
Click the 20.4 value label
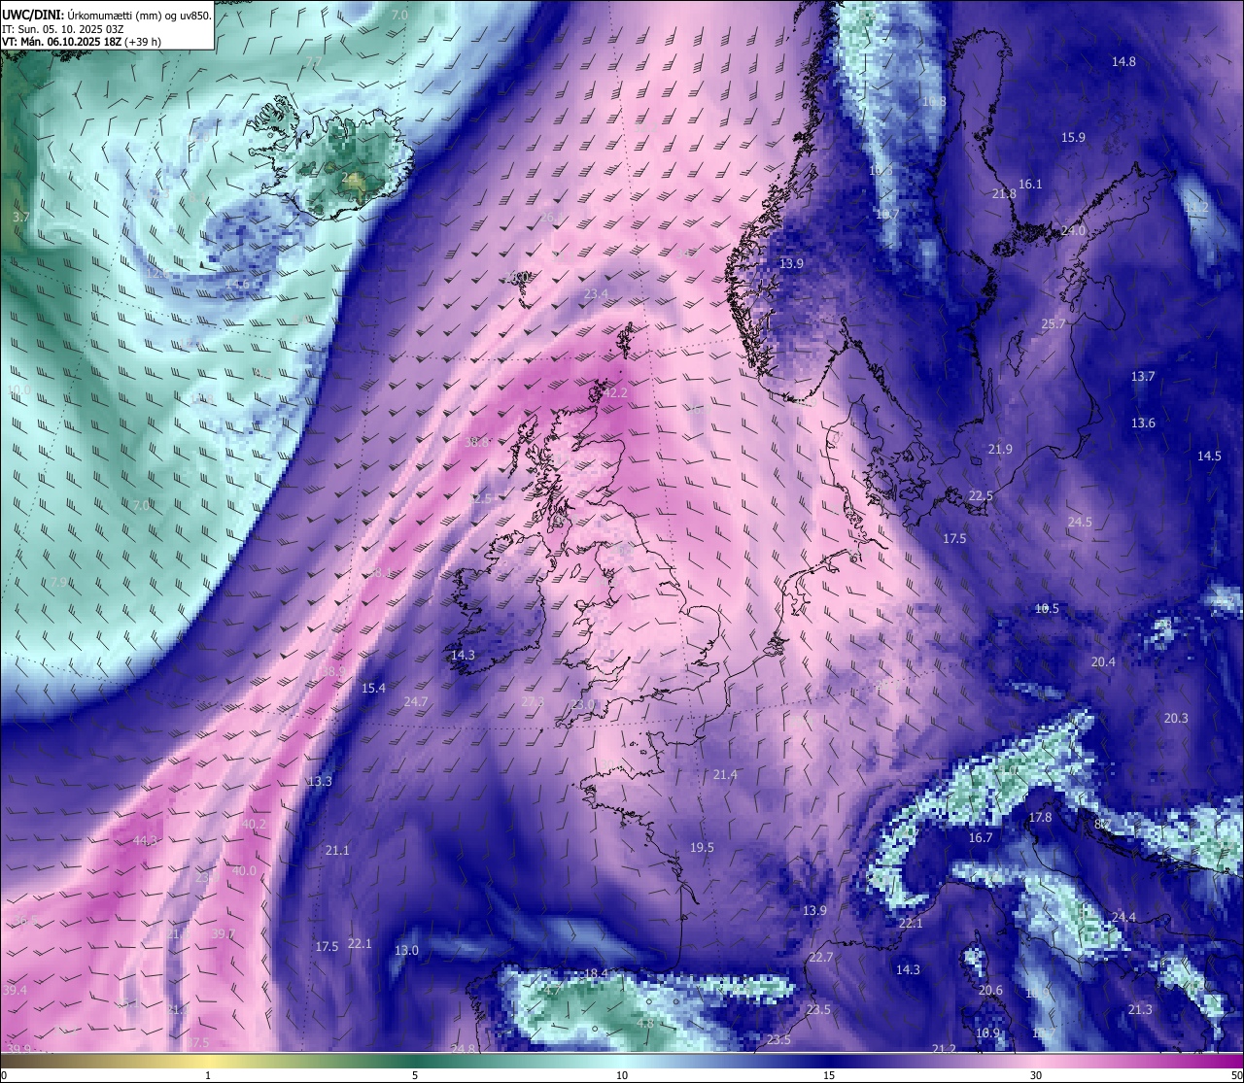1103,661
